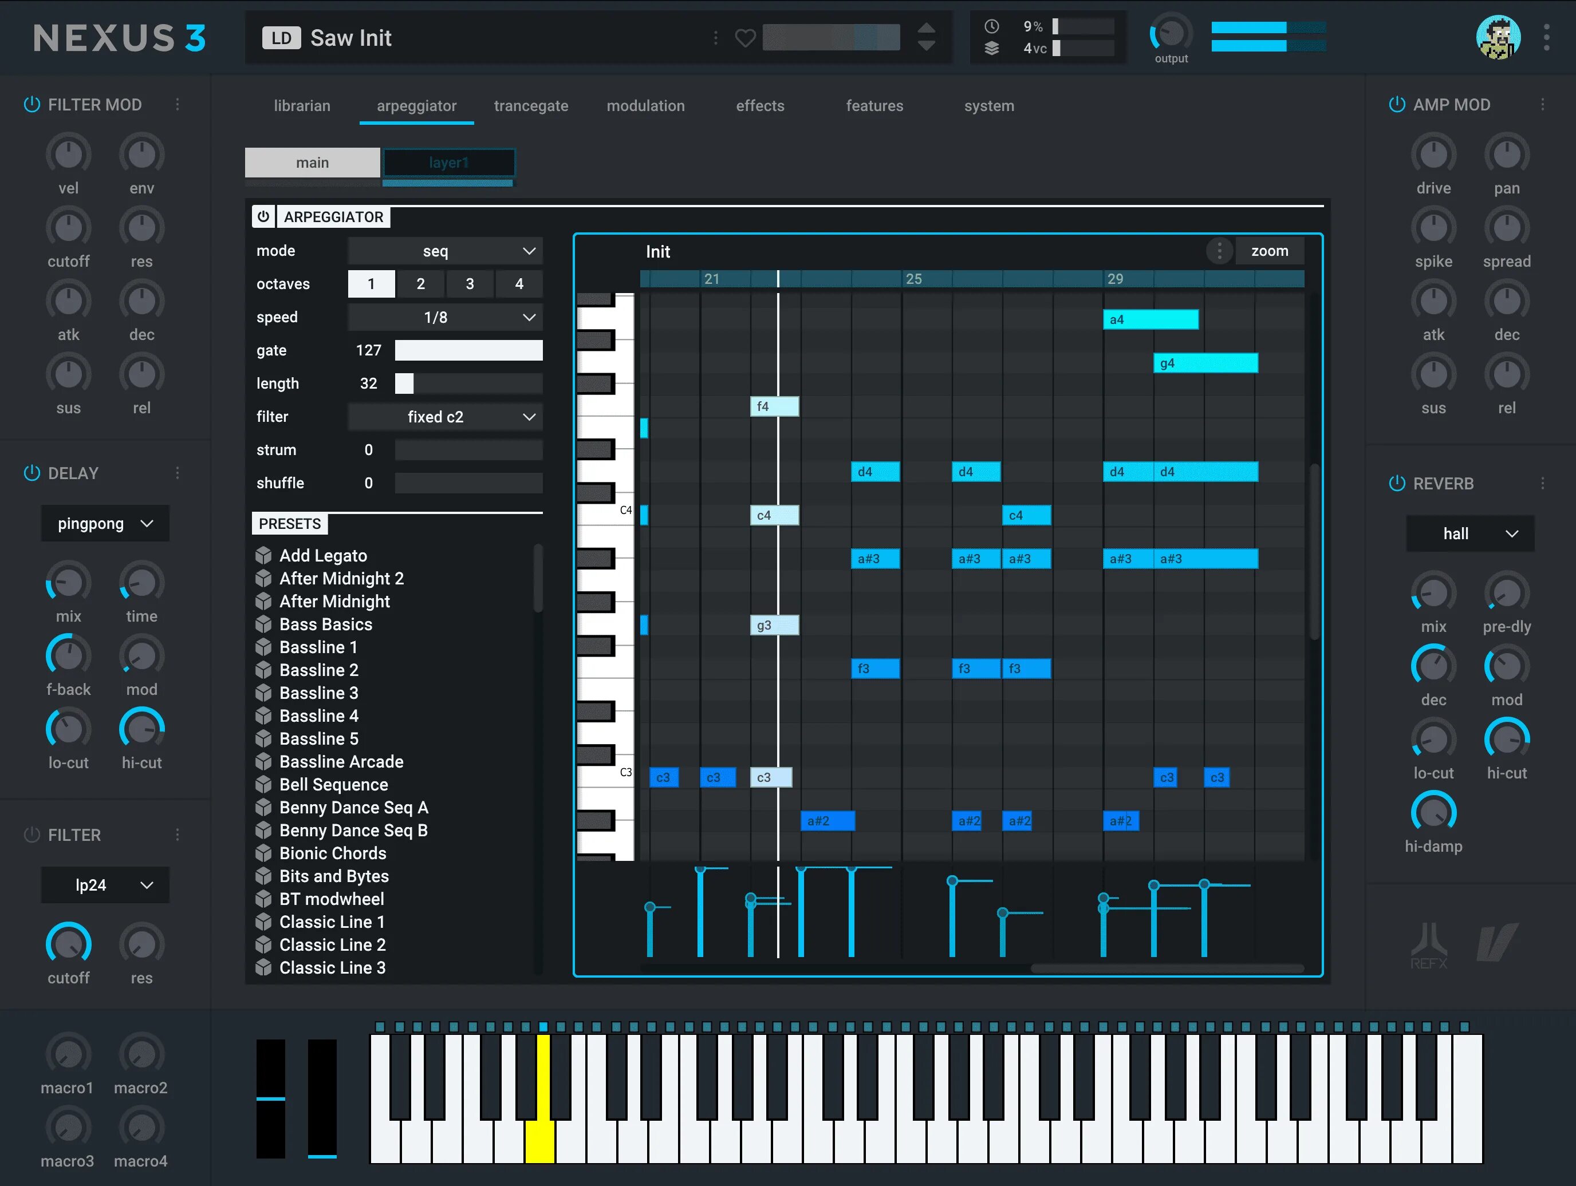This screenshot has width=1576, height=1186.
Task: Select the layer1 button
Action: [449, 163]
